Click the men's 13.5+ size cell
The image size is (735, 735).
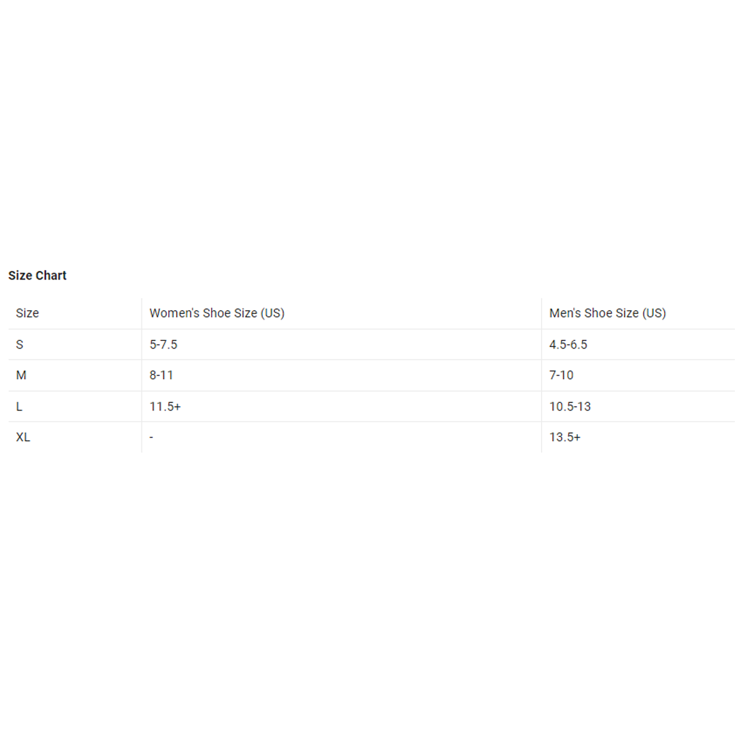point(565,437)
